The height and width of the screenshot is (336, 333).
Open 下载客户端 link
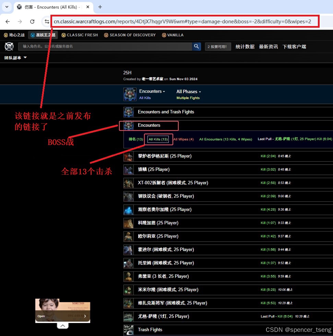(294, 47)
